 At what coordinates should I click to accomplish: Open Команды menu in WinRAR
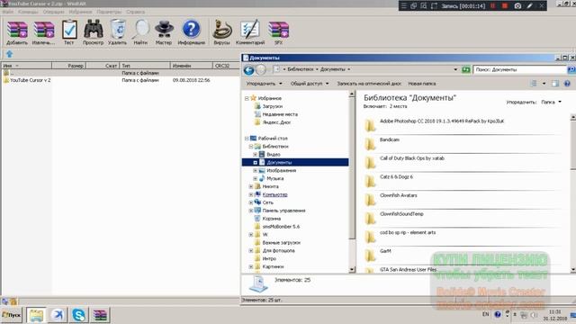[28, 12]
